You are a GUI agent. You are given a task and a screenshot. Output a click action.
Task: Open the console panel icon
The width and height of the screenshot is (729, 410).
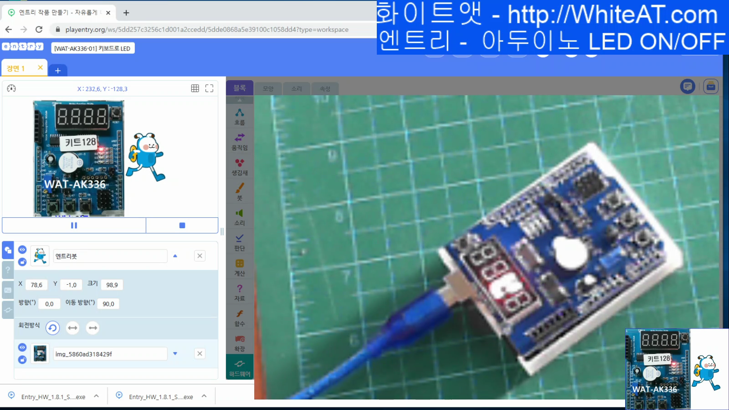pos(8,290)
